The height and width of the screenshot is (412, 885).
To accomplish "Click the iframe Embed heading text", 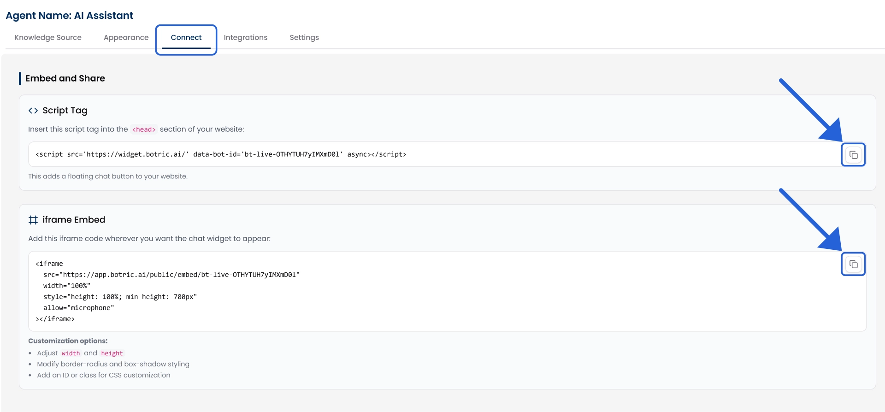I will pyautogui.click(x=74, y=220).
